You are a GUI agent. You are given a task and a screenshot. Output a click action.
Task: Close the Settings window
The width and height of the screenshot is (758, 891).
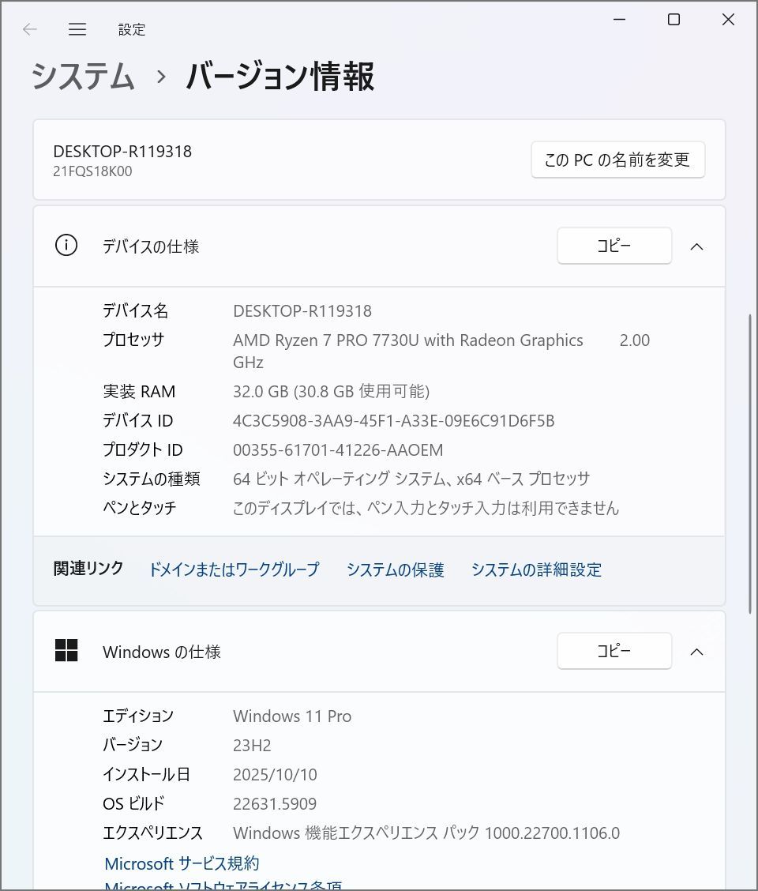tap(728, 20)
